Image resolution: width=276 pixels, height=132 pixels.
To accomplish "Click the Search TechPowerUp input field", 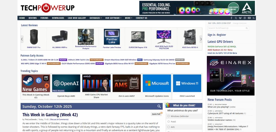I will (x=226, y=28).
